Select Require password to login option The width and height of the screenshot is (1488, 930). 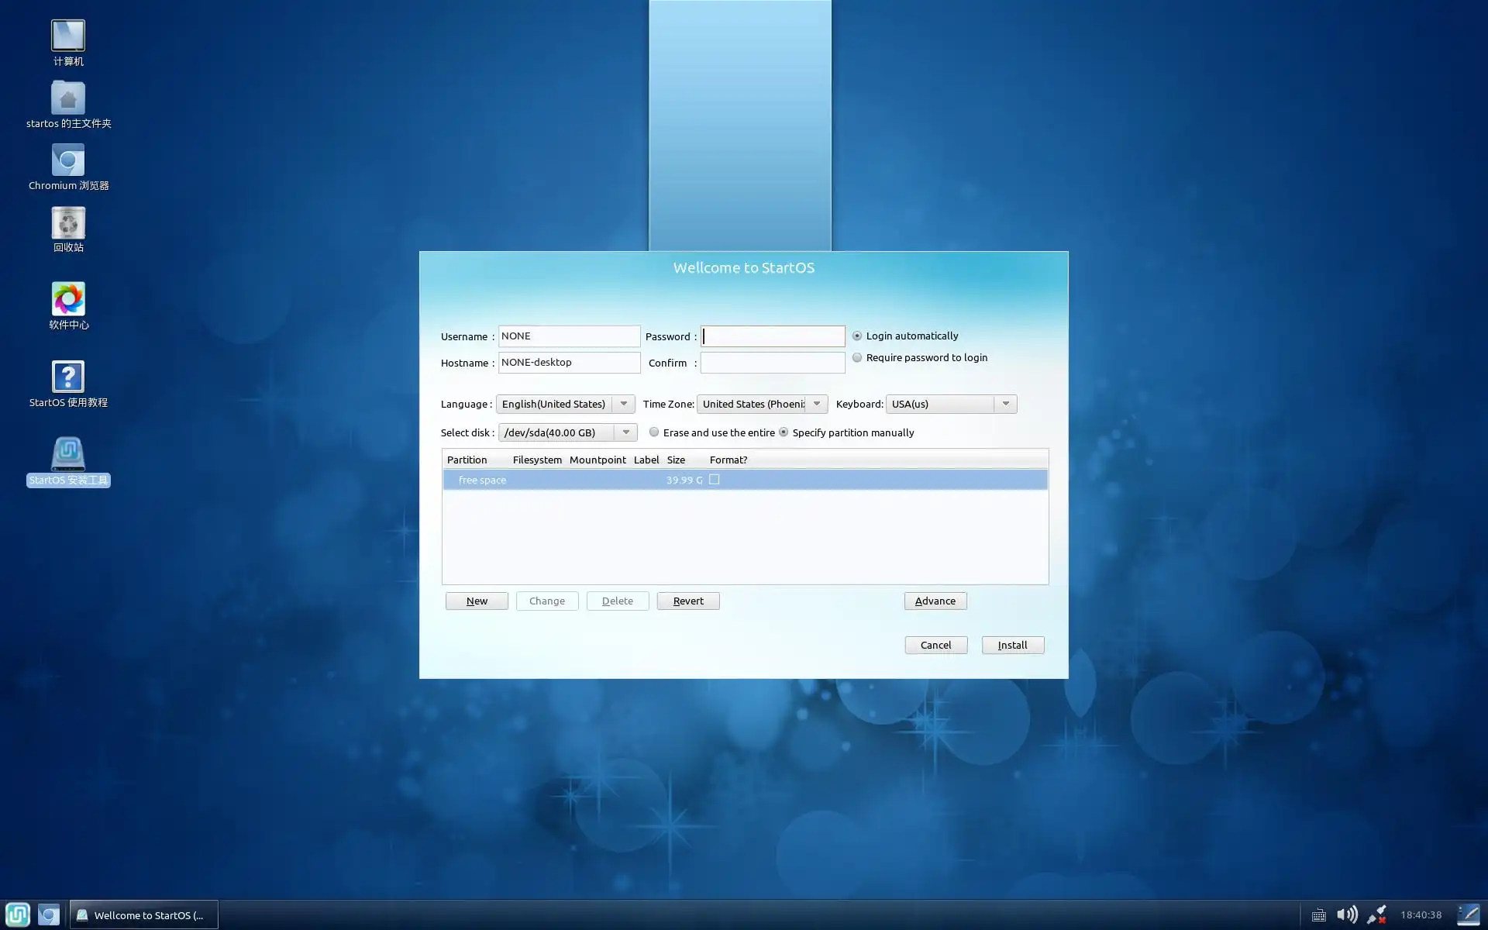click(857, 358)
